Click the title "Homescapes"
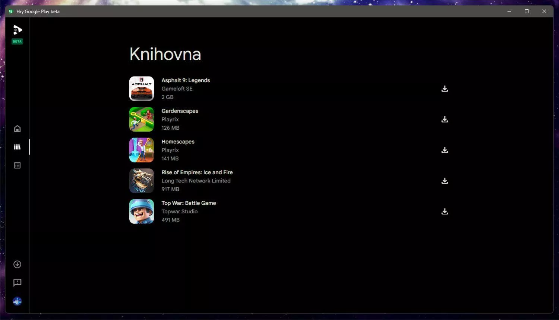Screen dimensions: 559x320 point(178,142)
